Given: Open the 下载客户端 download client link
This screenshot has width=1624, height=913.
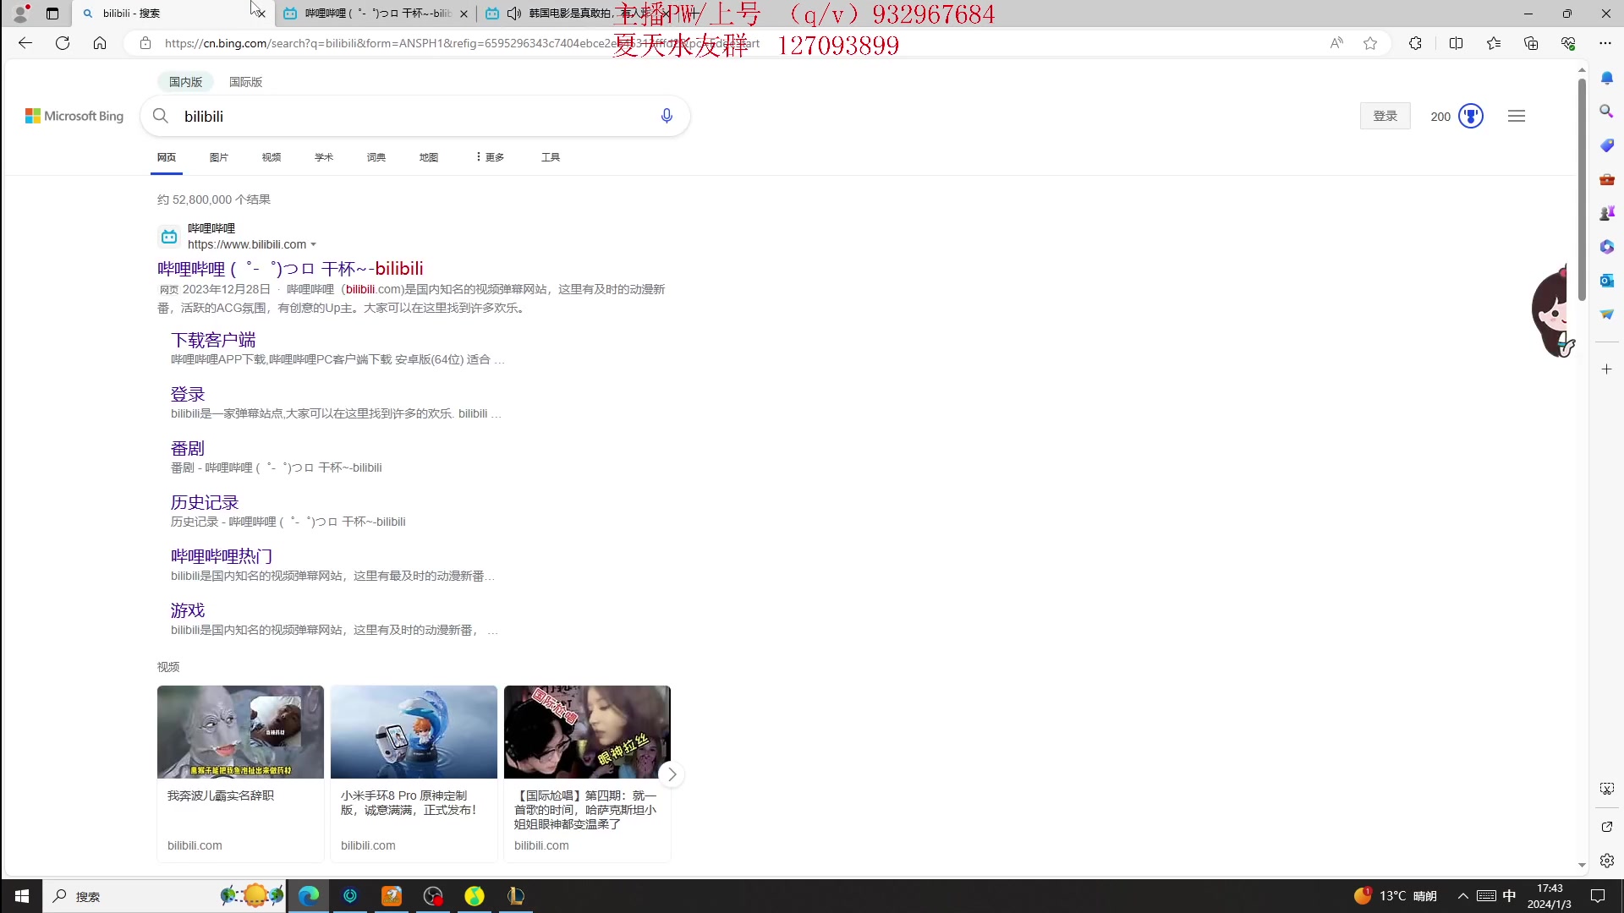Looking at the screenshot, I should pos(213,340).
